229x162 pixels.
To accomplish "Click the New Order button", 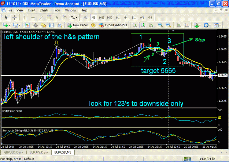I will [78, 25].
